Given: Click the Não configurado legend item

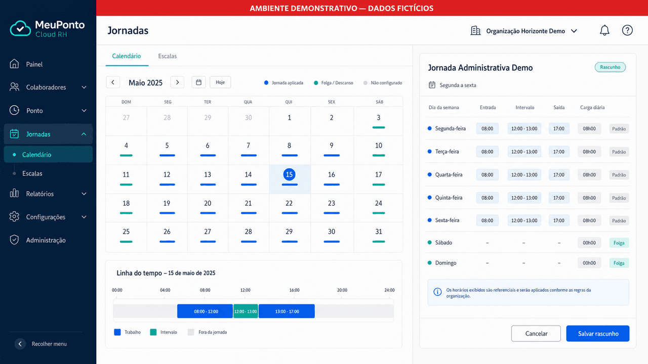Looking at the screenshot, I should (383, 82).
